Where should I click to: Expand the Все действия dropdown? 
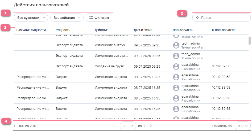tap(67, 18)
